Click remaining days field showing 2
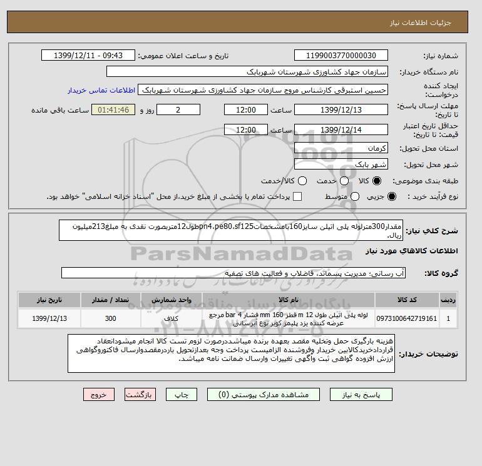482x466 pixels. coord(178,109)
